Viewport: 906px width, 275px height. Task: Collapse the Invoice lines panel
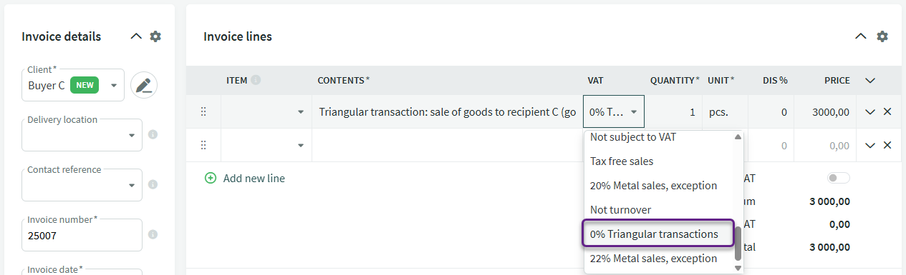[861, 36]
